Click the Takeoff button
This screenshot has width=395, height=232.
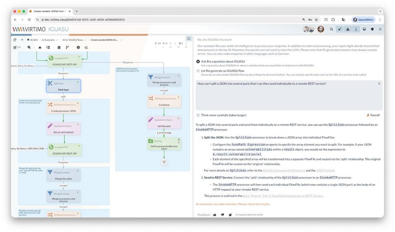coord(373,115)
